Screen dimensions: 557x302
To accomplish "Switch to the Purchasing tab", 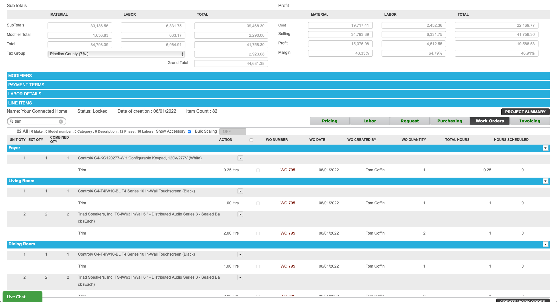I will coord(450,121).
